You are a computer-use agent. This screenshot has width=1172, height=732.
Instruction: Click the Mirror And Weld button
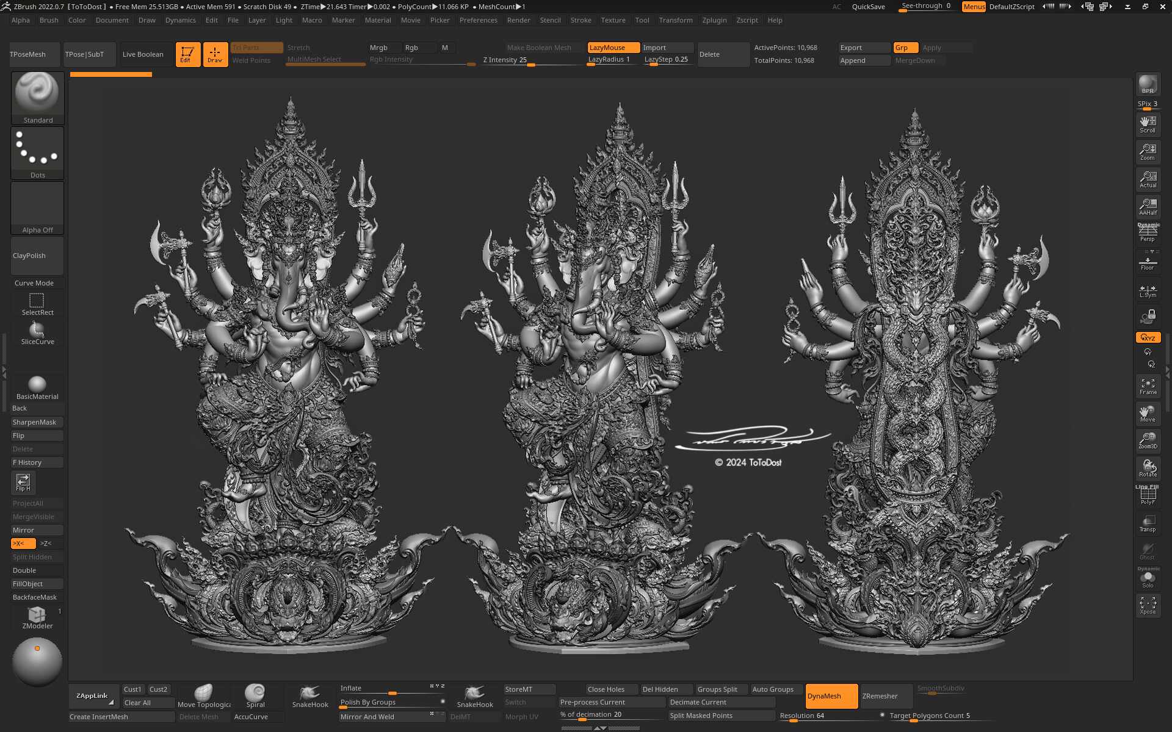click(392, 717)
